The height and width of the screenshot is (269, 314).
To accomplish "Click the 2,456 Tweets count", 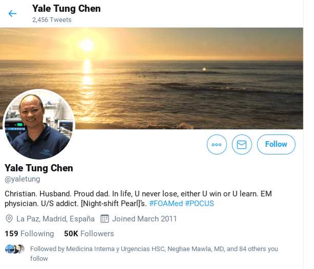I will point(52,20).
